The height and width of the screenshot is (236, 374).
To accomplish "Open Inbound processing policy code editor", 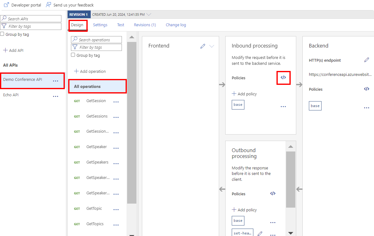I will click(x=283, y=78).
